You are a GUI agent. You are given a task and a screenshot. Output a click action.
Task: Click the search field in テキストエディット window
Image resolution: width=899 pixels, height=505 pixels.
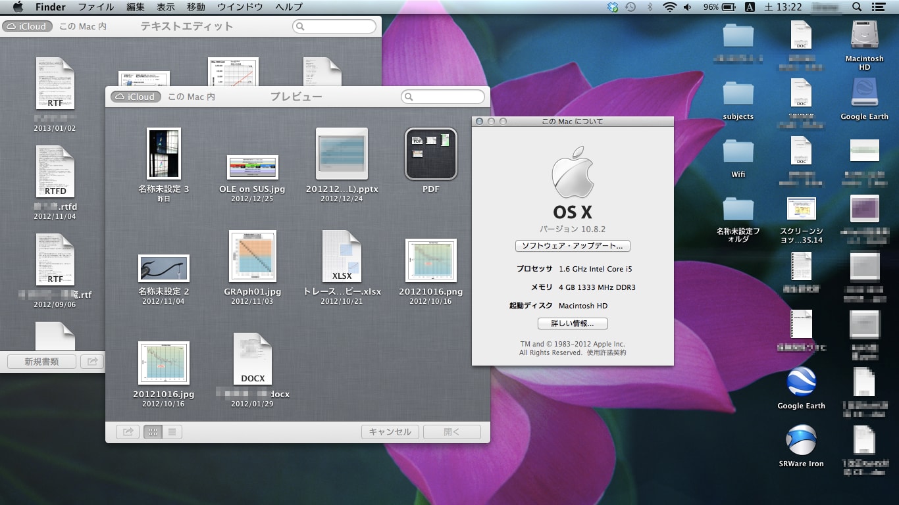[334, 26]
